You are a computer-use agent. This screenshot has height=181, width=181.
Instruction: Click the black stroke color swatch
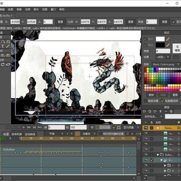[x=160, y=45]
